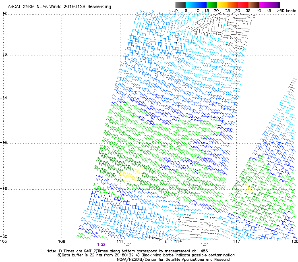298x262 pixels.
Task: Pick the brown 35-40 knots legend swatch
Action: pos(254,5)
